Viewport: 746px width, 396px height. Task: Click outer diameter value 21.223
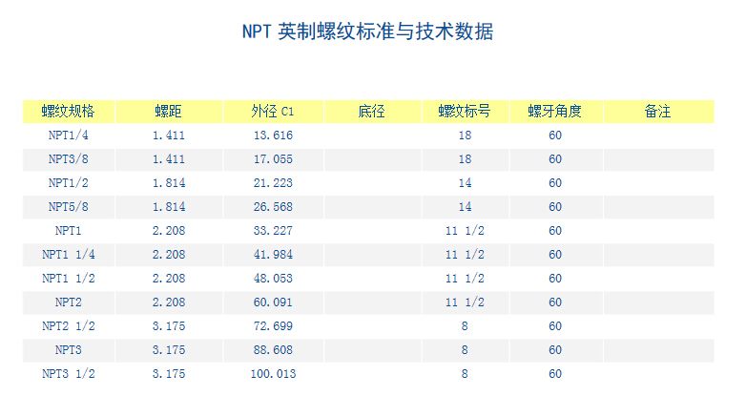point(273,183)
